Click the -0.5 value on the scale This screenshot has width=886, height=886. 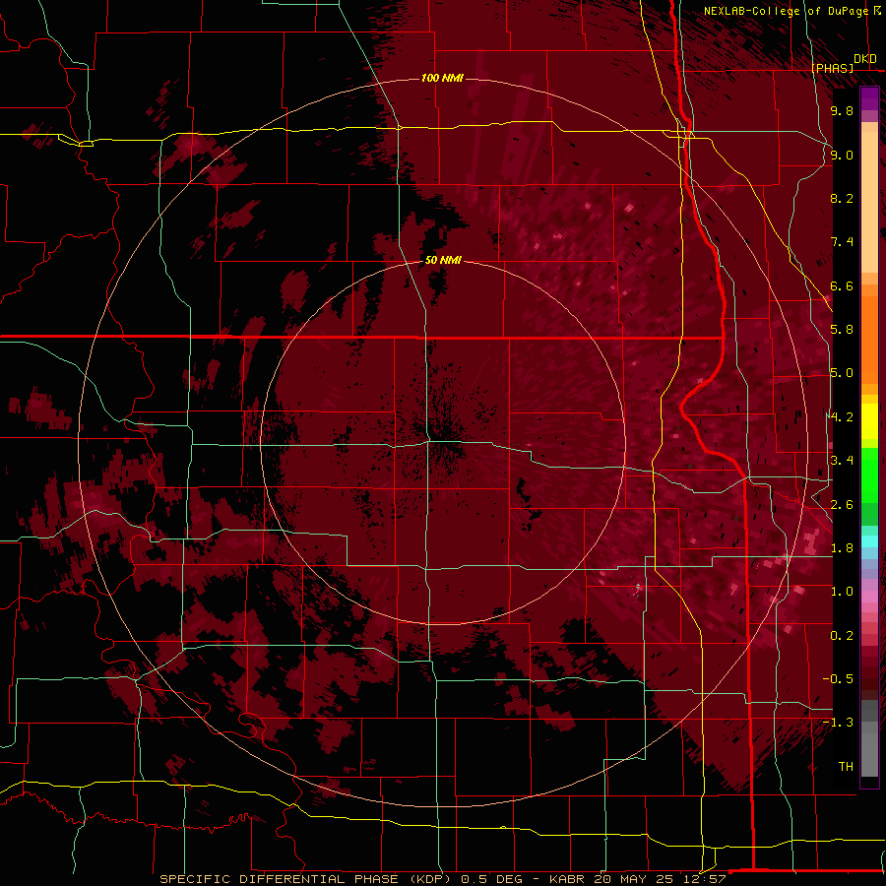click(838, 679)
